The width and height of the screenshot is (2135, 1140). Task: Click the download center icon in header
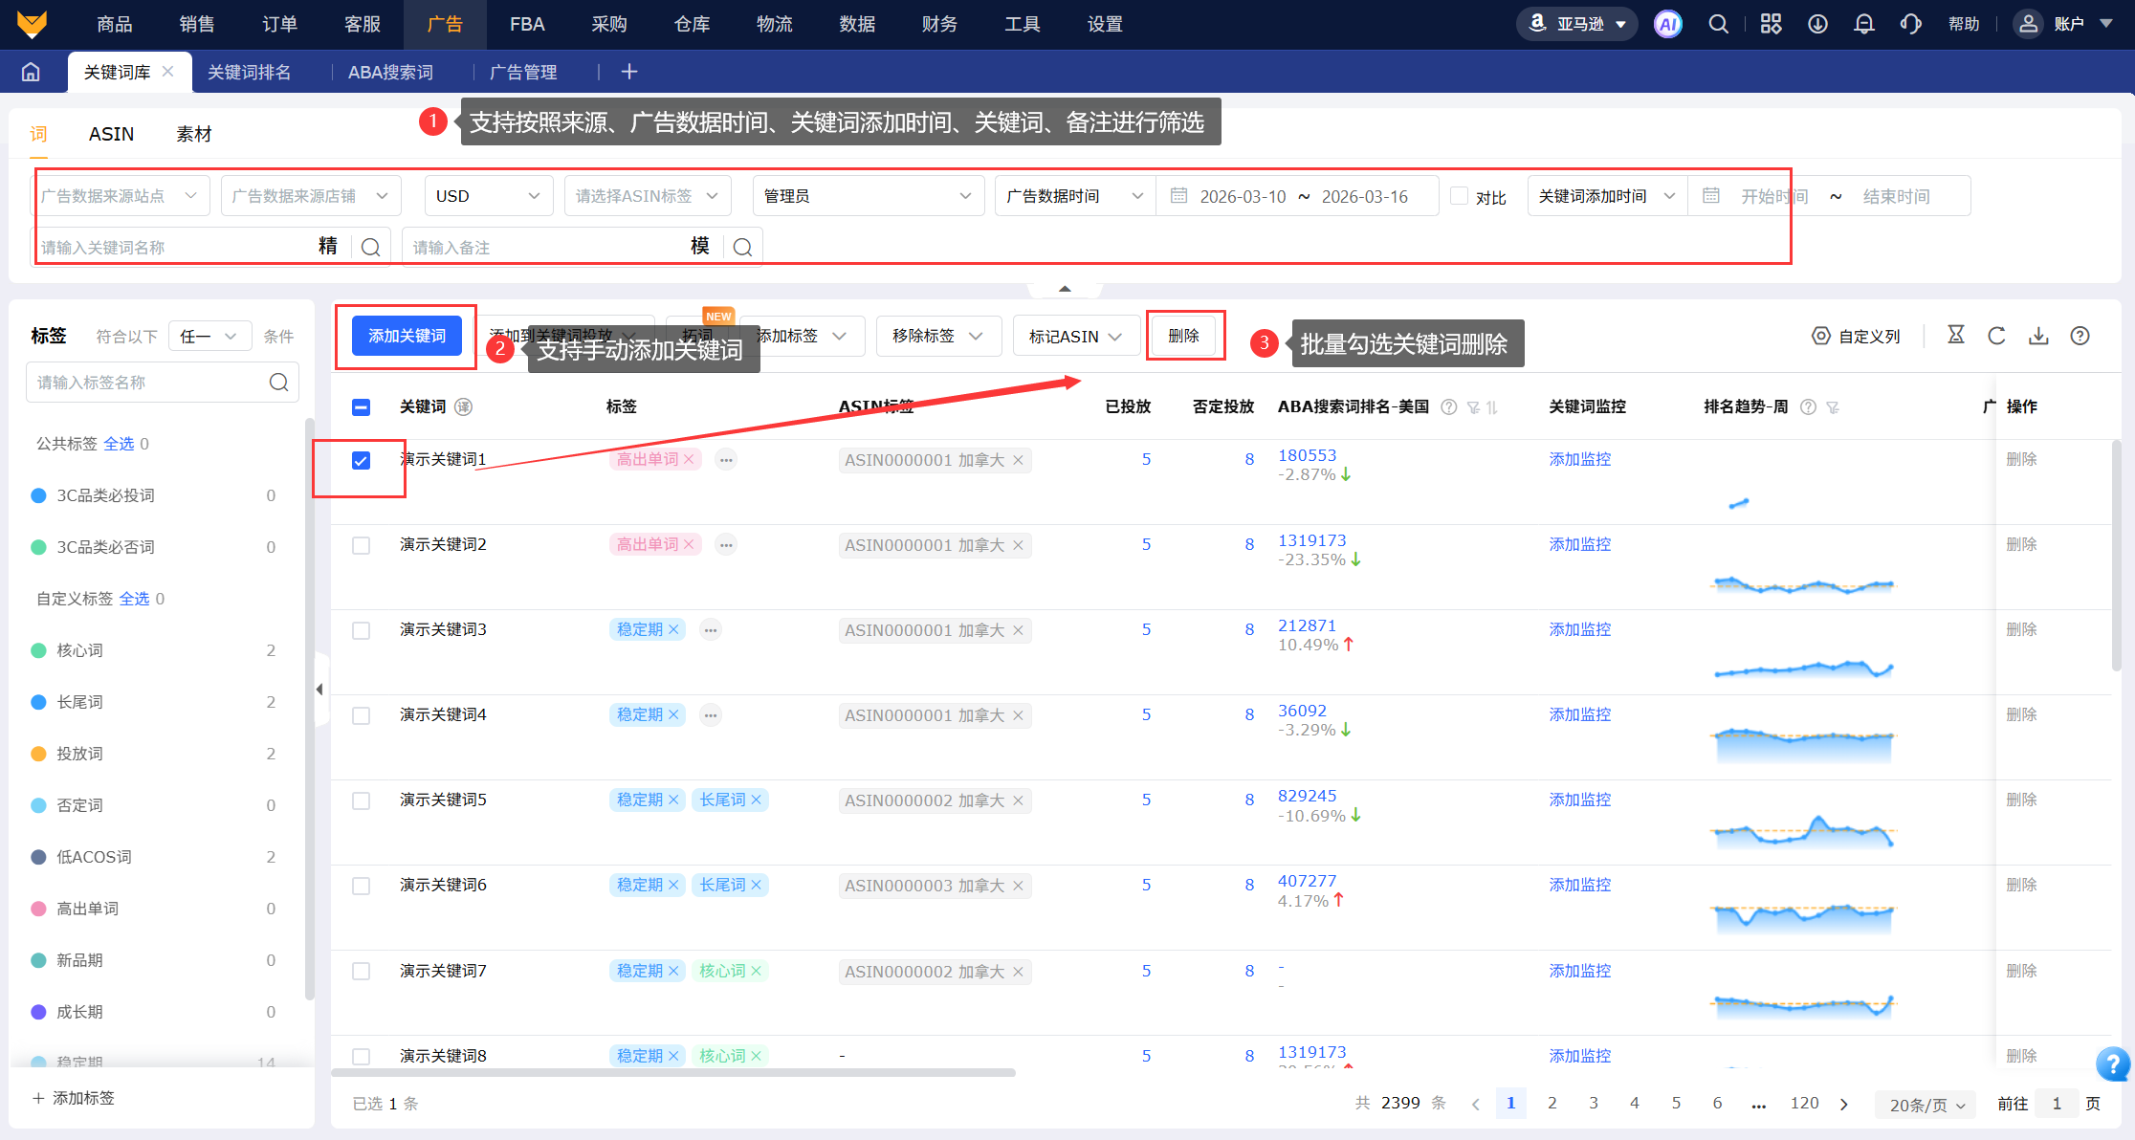1817,25
